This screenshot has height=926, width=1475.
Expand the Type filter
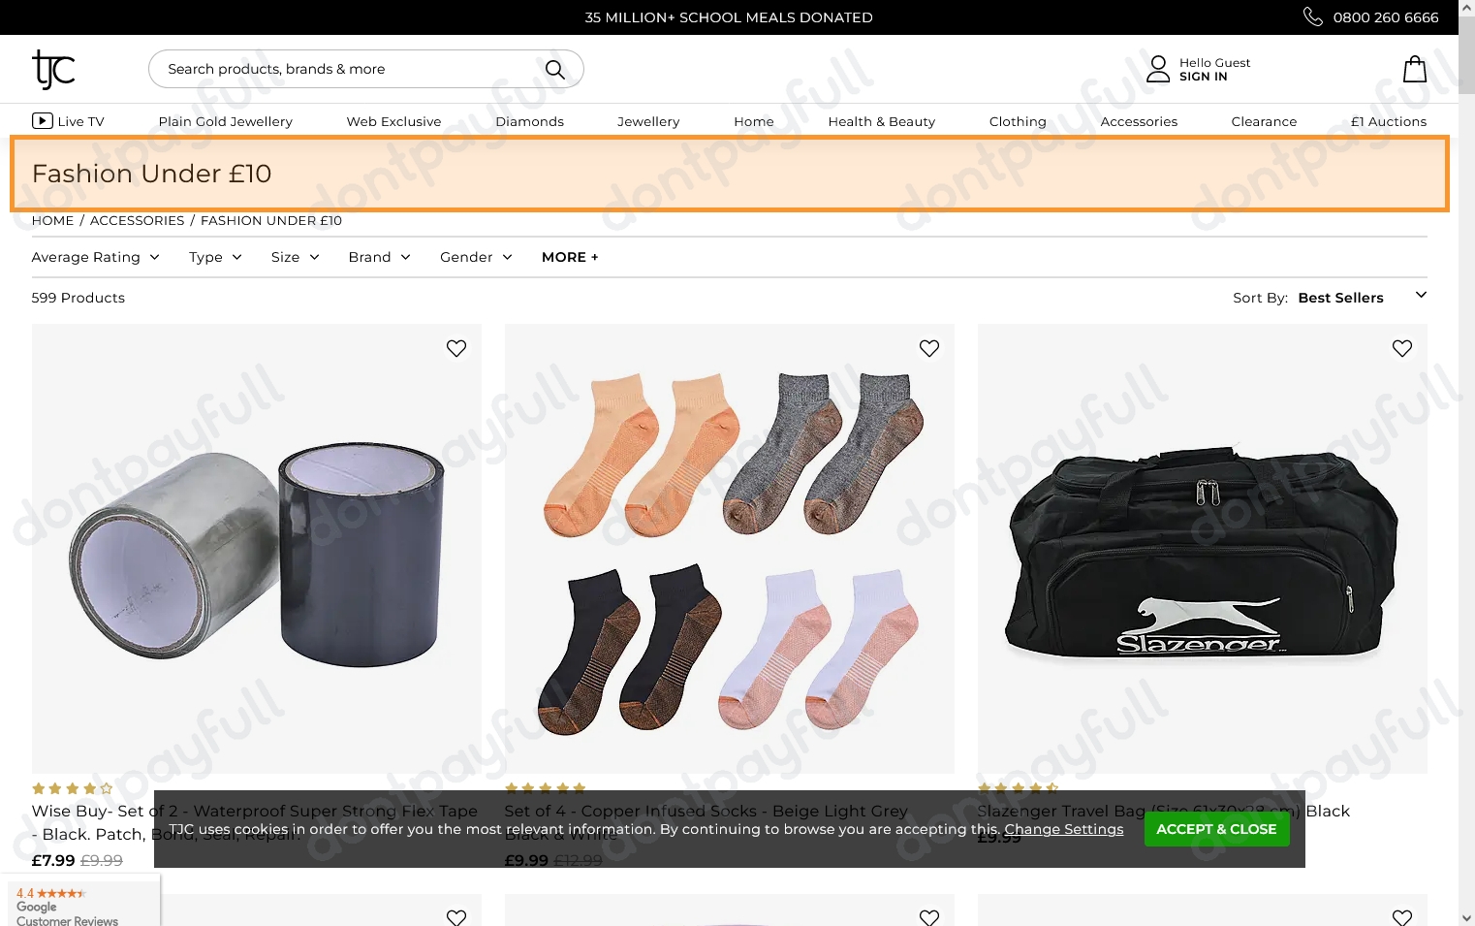(215, 257)
